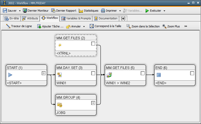Show more toolbar items via >>
The width and height of the screenshot is (201, 124).
coord(186,26)
